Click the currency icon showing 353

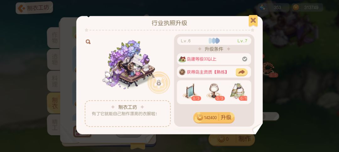coord(263,8)
